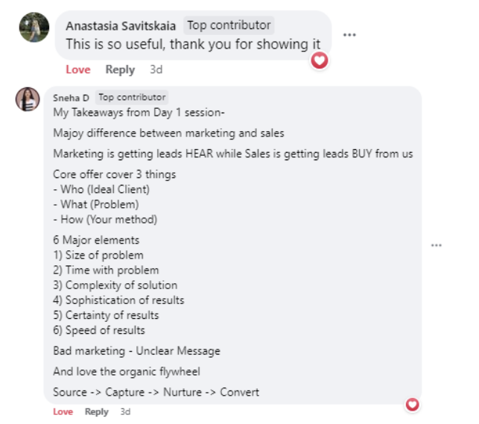Click 'Bad marketing - Unclear Message' line

click(136, 351)
